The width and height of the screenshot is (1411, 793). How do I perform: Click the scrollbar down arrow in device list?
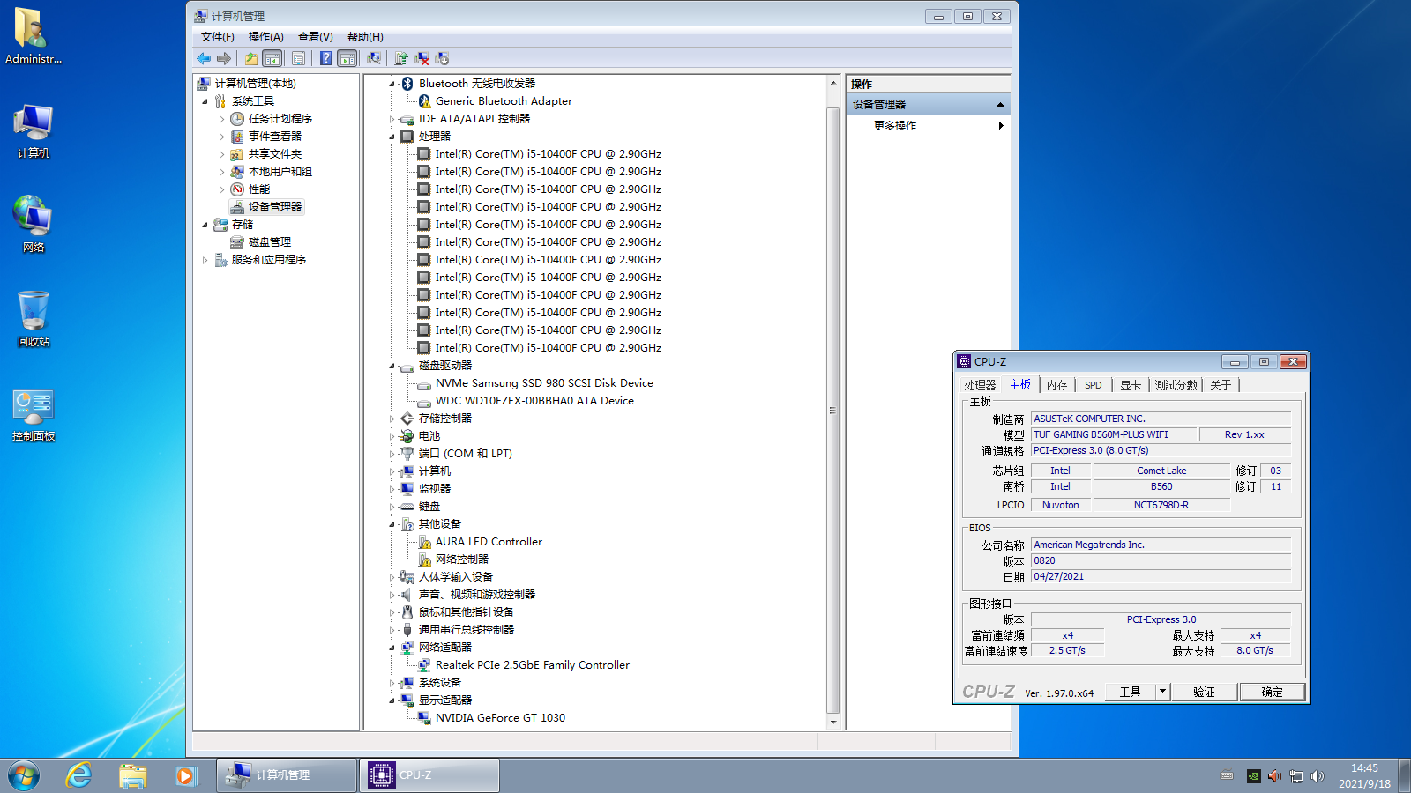[x=832, y=723]
